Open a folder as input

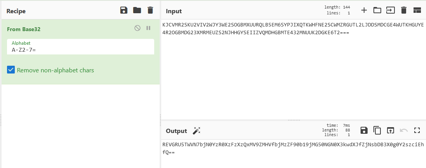377,10
